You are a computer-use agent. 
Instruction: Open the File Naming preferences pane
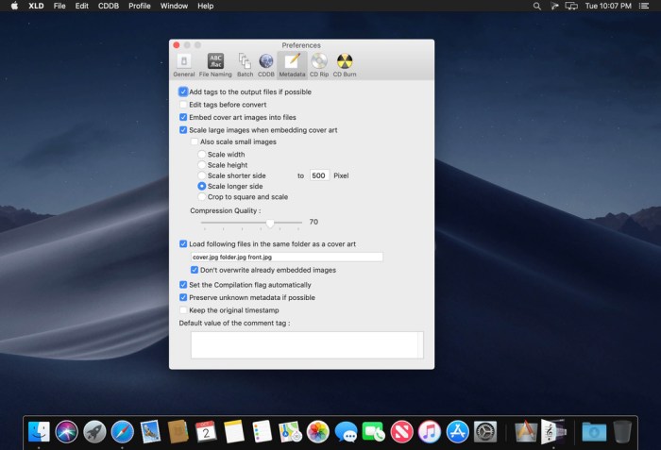click(215, 63)
